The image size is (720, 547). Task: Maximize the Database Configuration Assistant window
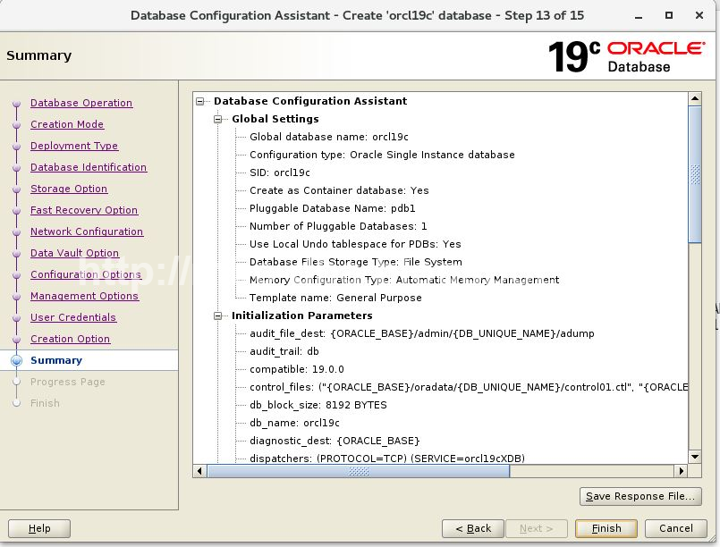click(669, 15)
